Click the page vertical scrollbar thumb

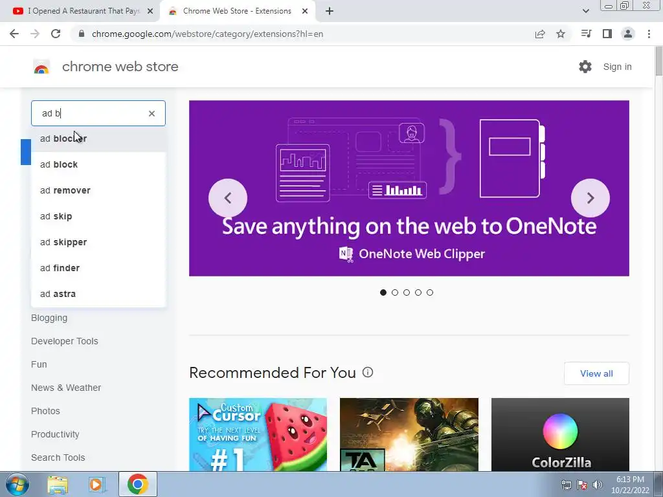pos(658,61)
